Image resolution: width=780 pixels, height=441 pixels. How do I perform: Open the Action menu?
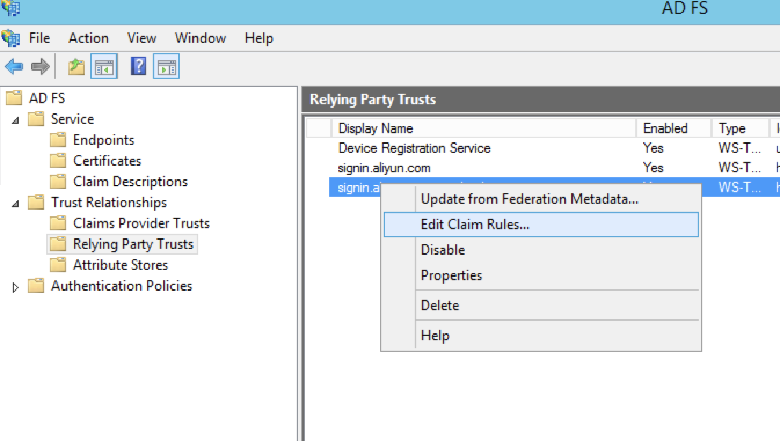(x=88, y=38)
